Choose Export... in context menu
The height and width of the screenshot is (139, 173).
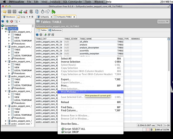pos(91,79)
